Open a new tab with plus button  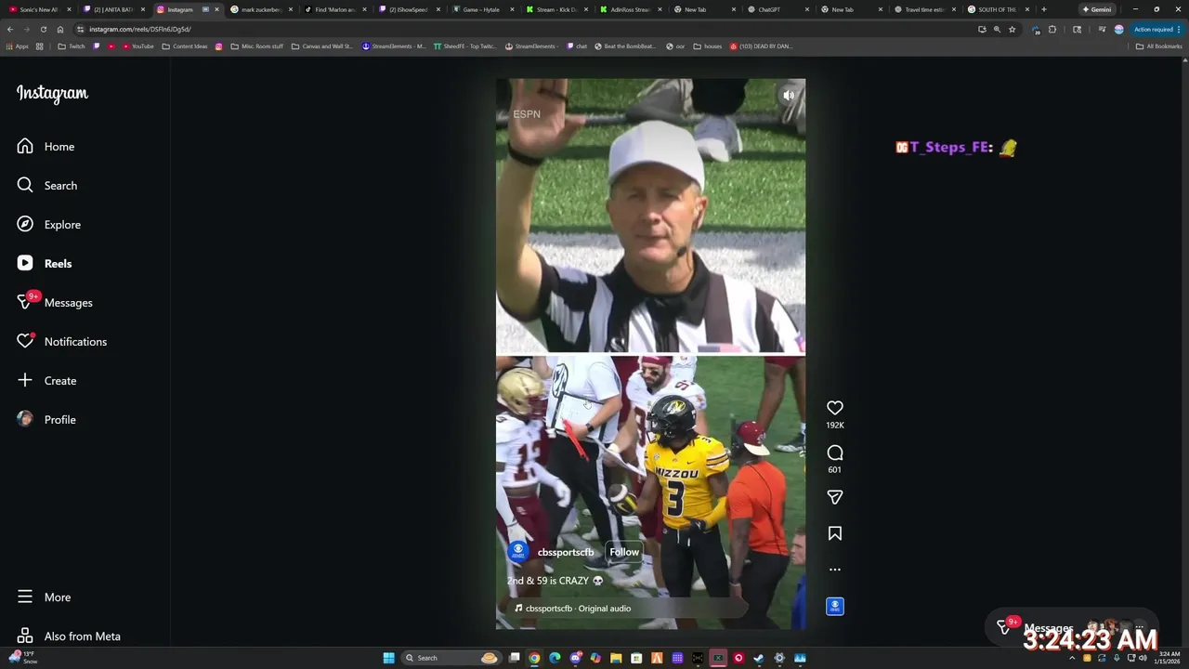coord(1044,9)
